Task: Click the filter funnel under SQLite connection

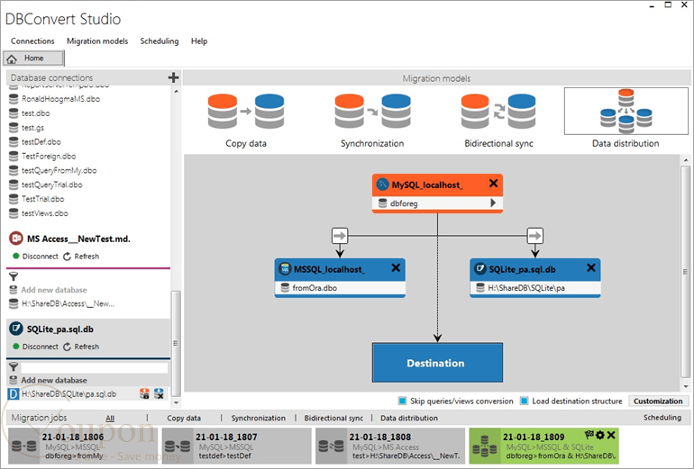Action: (x=14, y=367)
